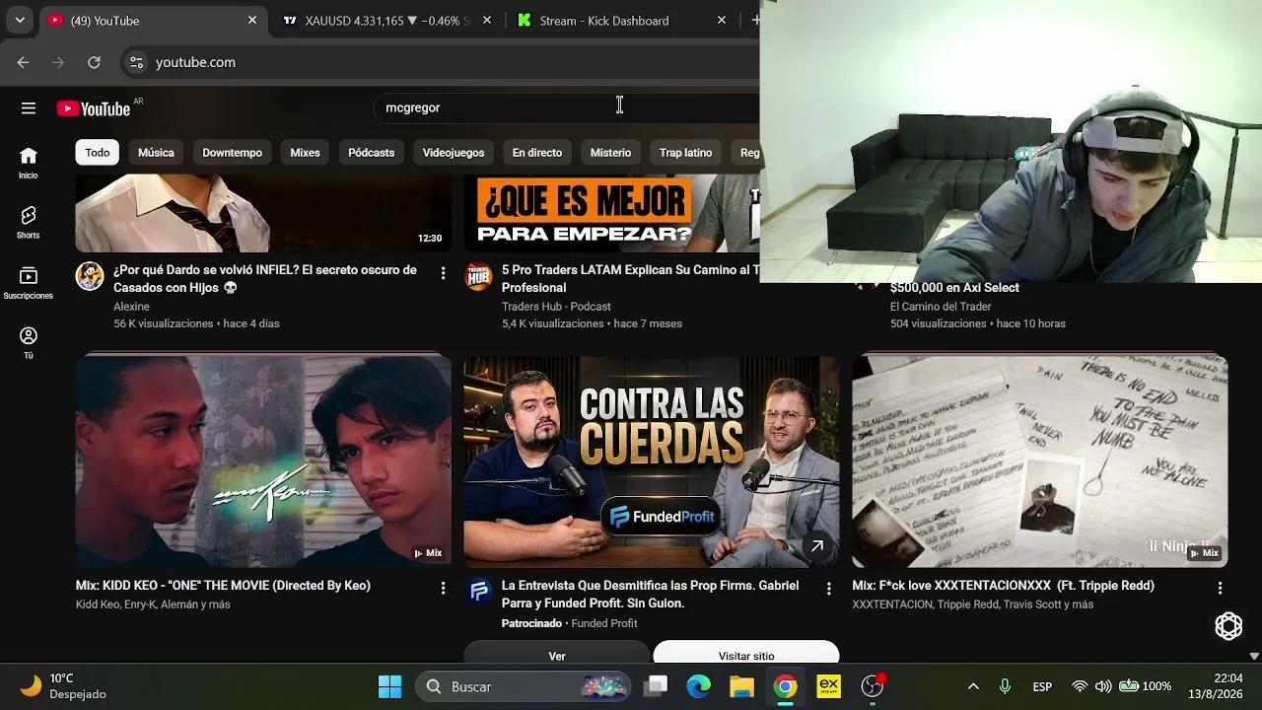The height and width of the screenshot is (710, 1262).
Task: Open the Alexine channel avatar
Action: tap(90, 276)
